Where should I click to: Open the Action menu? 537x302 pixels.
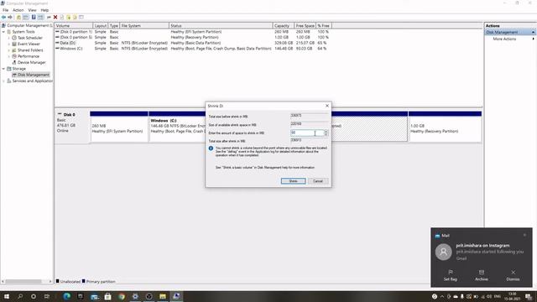pos(18,10)
